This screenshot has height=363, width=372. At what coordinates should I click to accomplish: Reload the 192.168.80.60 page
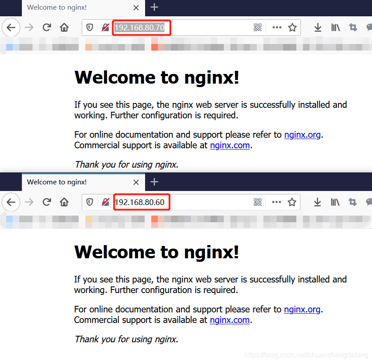[47, 202]
